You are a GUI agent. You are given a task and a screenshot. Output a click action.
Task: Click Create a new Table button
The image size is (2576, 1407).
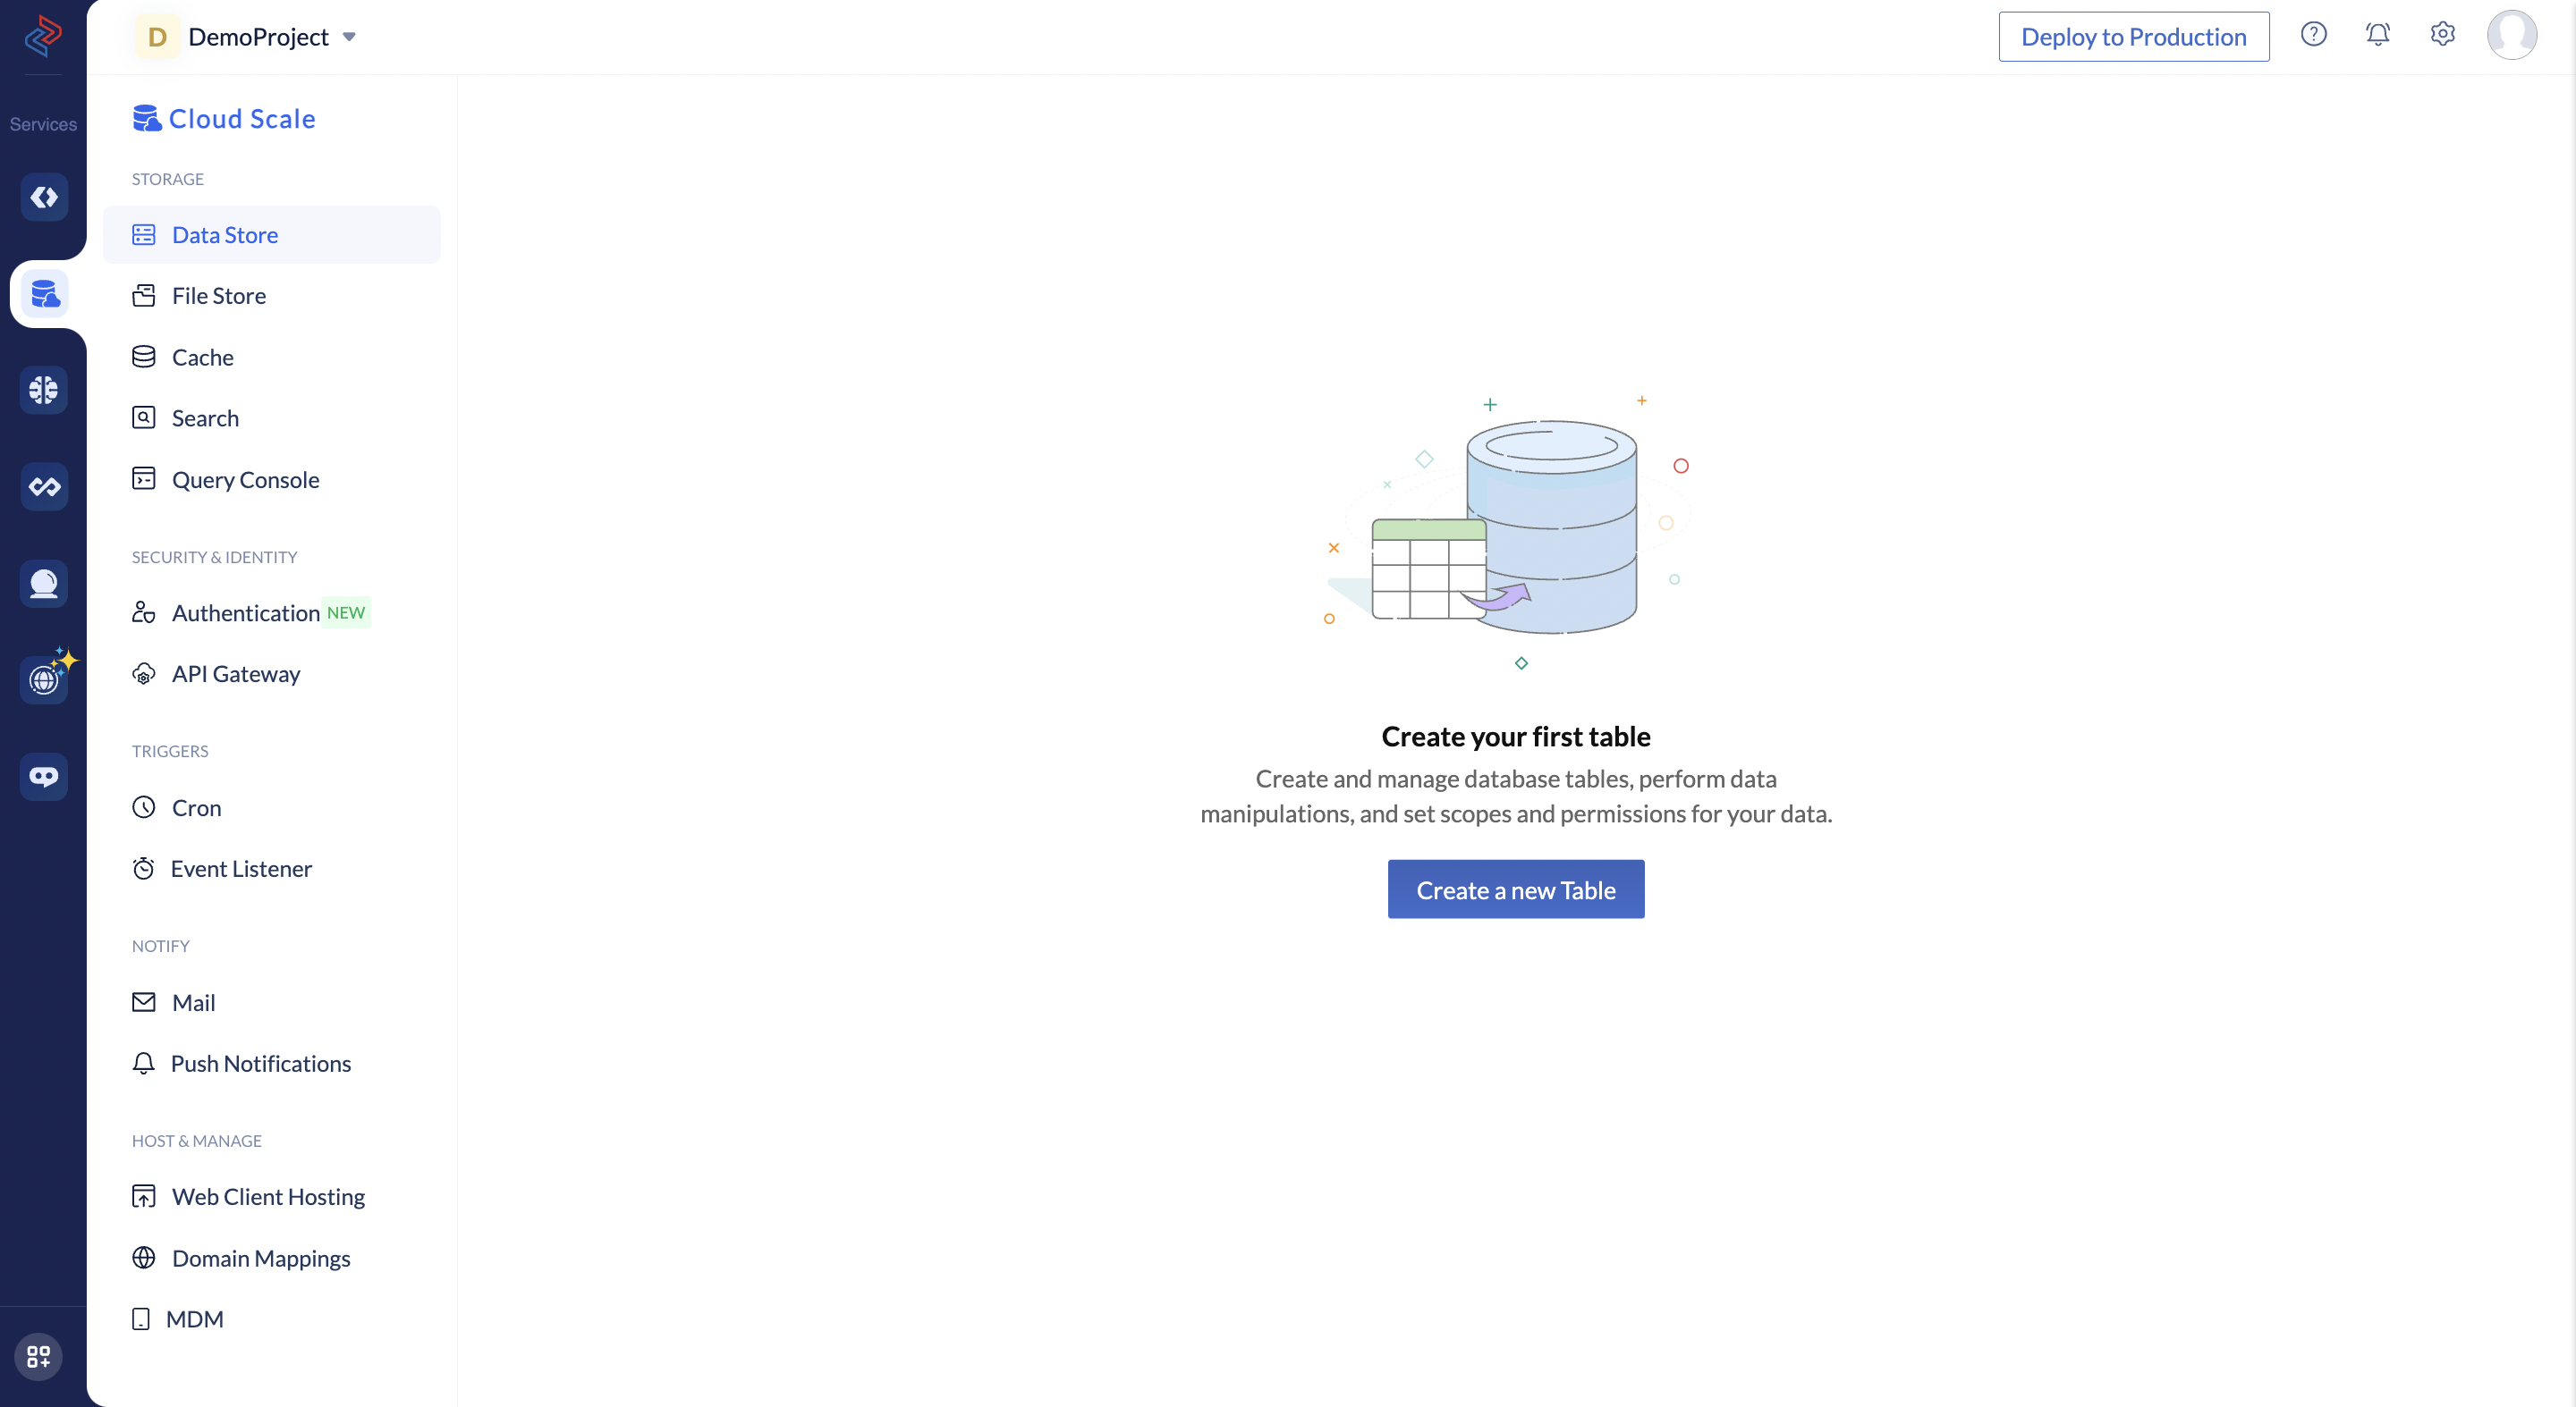[x=1517, y=889]
